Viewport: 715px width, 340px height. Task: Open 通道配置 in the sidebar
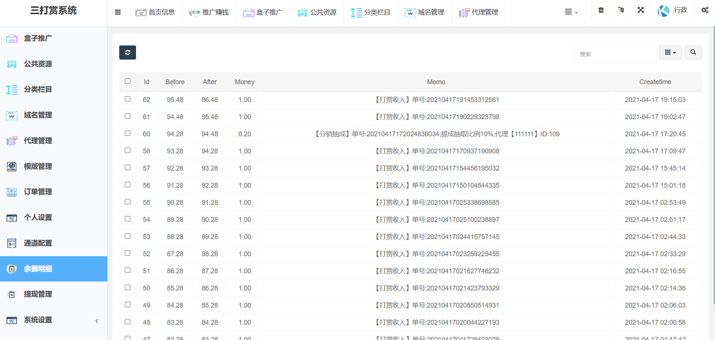38,243
